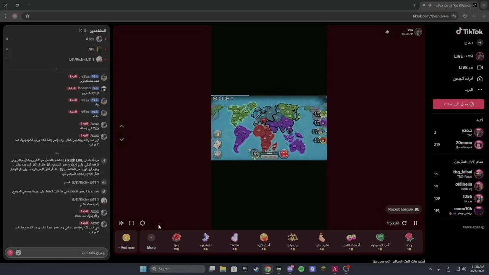The image size is (489, 275).
Task: Share the live stream with the arrow icon
Action: click(387, 32)
